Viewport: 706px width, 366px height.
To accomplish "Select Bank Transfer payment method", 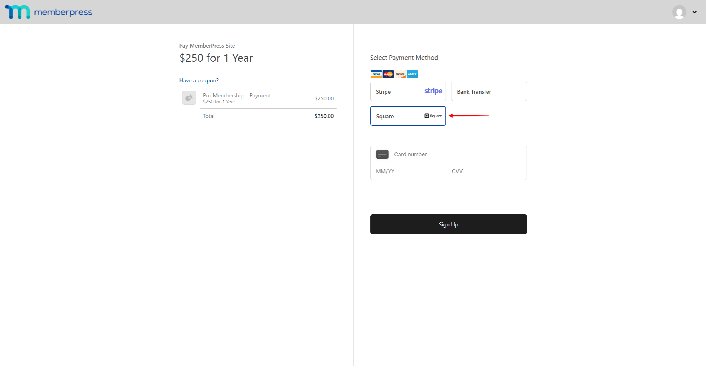I will pyautogui.click(x=489, y=91).
